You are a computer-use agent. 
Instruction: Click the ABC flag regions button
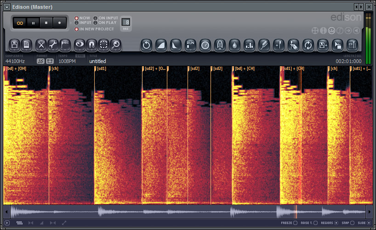[x=65, y=45]
